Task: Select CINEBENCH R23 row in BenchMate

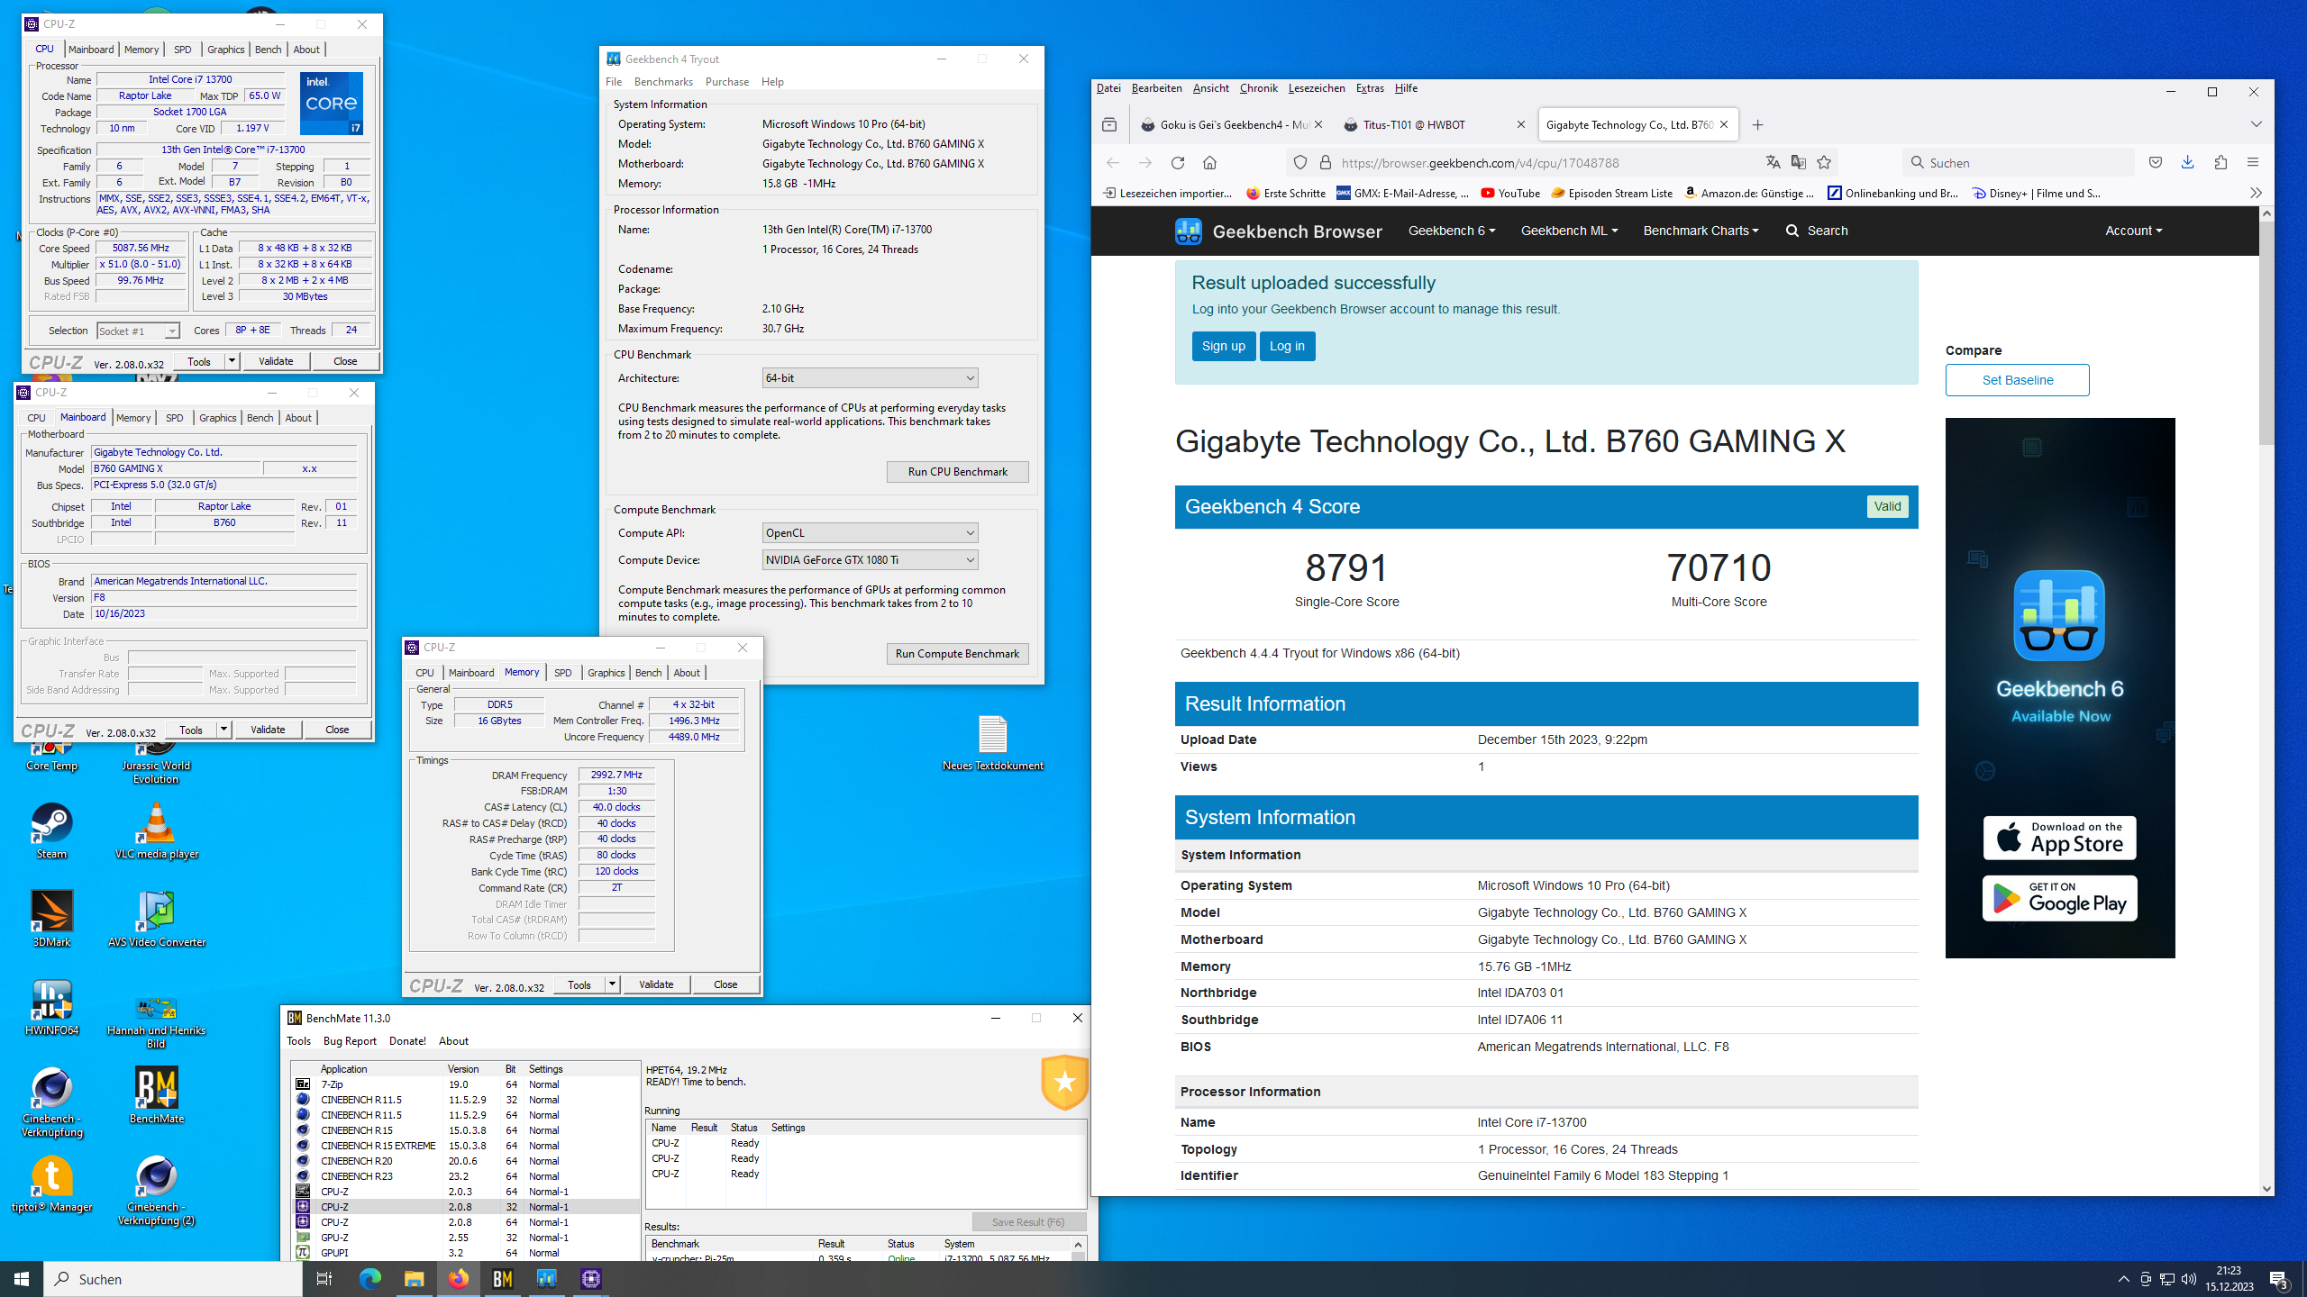Action: tap(464, 1176)
